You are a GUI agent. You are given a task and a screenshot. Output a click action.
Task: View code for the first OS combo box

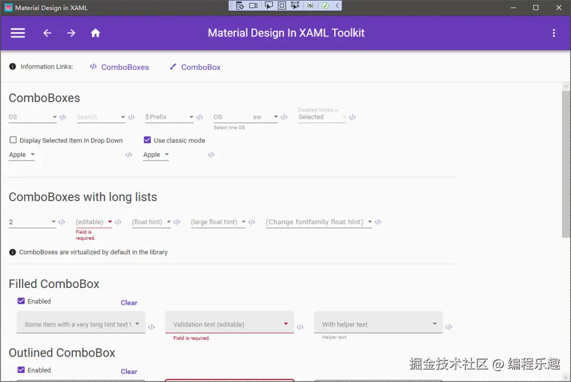coord(63,117)
